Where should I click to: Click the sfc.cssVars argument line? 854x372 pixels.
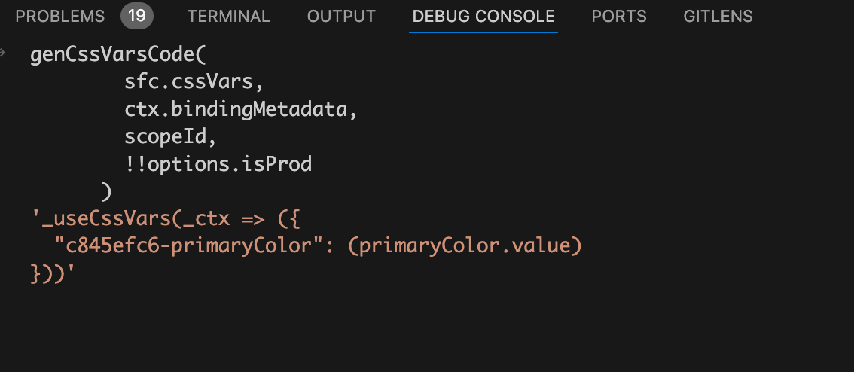tap(194, 82)
